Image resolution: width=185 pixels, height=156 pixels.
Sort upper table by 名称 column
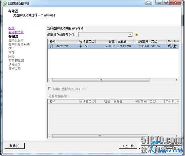tap(63, 41)
